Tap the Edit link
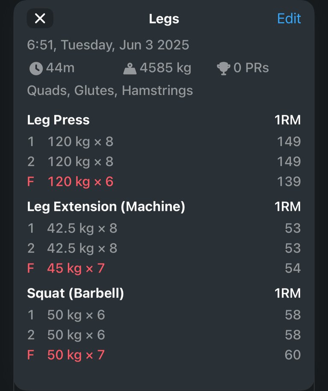 (289, 19)
